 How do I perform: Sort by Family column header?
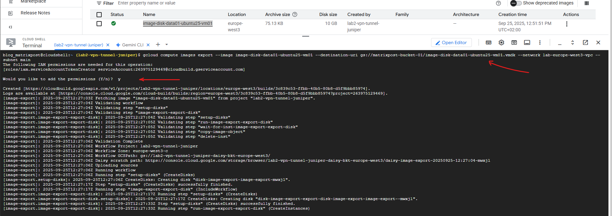[402, 14]
